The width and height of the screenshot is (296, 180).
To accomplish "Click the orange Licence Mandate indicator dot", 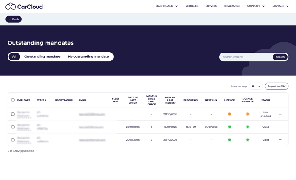I will [247, 114].
